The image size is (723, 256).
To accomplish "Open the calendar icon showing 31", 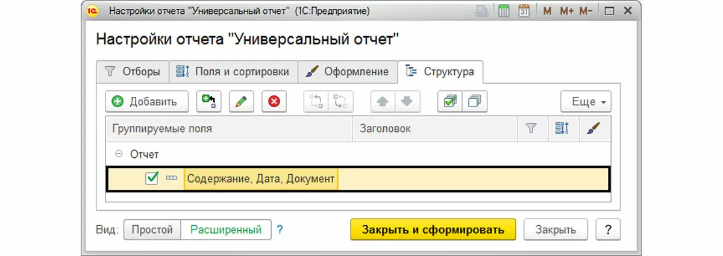I will 524,11.
